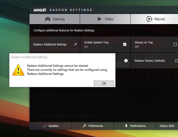Click the restore icon beside Factory Defaults
178x137 pixels.
click(176, 61)
